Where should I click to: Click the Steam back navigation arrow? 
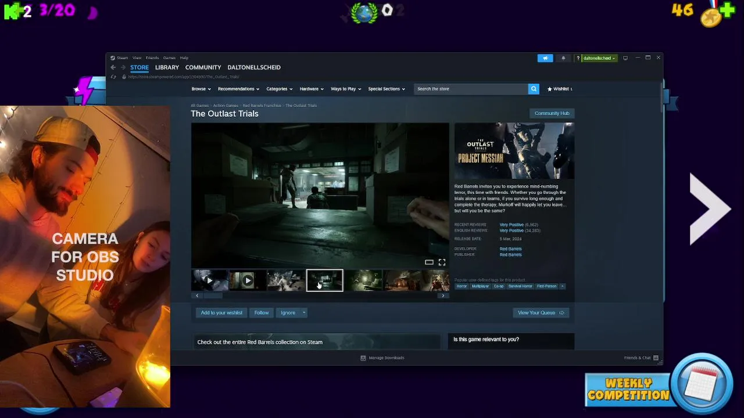point(113,67)
